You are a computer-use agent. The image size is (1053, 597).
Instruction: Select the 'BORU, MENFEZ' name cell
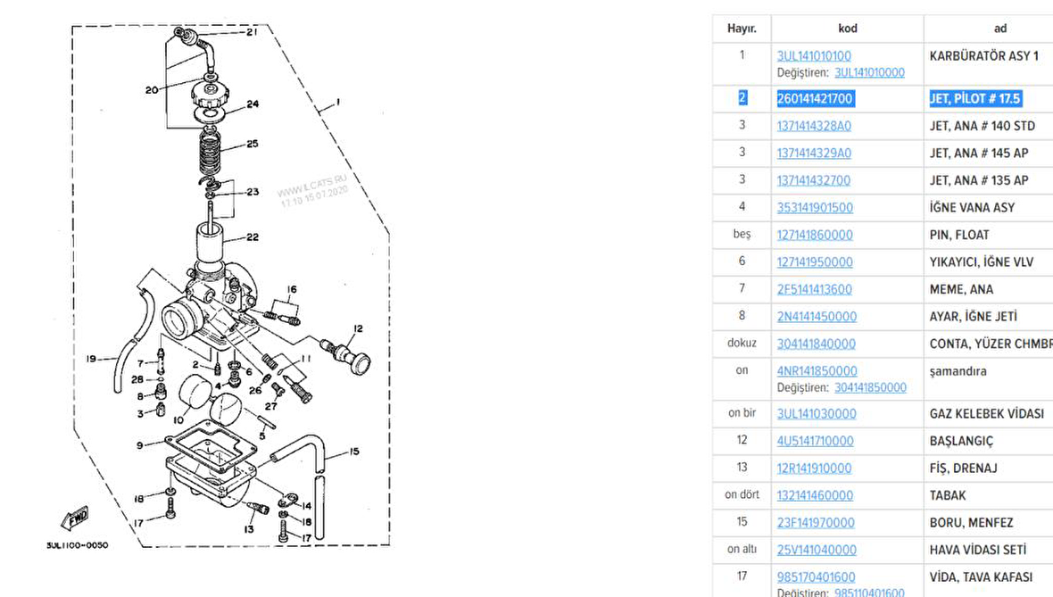point(989,522)
